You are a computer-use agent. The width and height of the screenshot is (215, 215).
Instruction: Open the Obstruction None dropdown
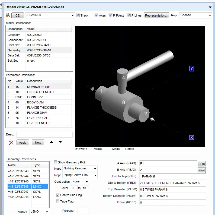point(80,181)
